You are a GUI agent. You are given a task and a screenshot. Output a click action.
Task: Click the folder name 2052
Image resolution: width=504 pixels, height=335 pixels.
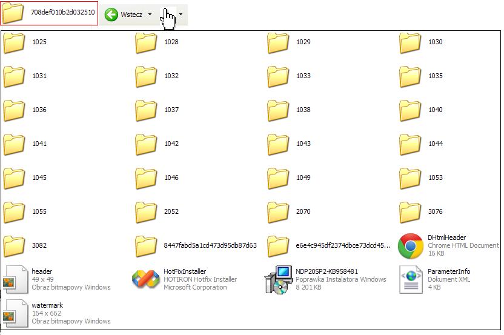(171, 211)
